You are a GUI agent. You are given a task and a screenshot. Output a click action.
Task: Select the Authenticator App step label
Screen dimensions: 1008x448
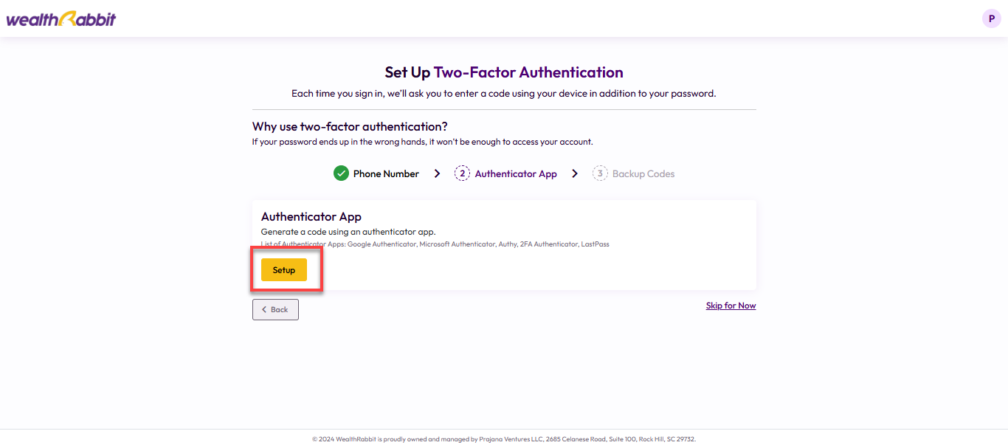point(516,174)
